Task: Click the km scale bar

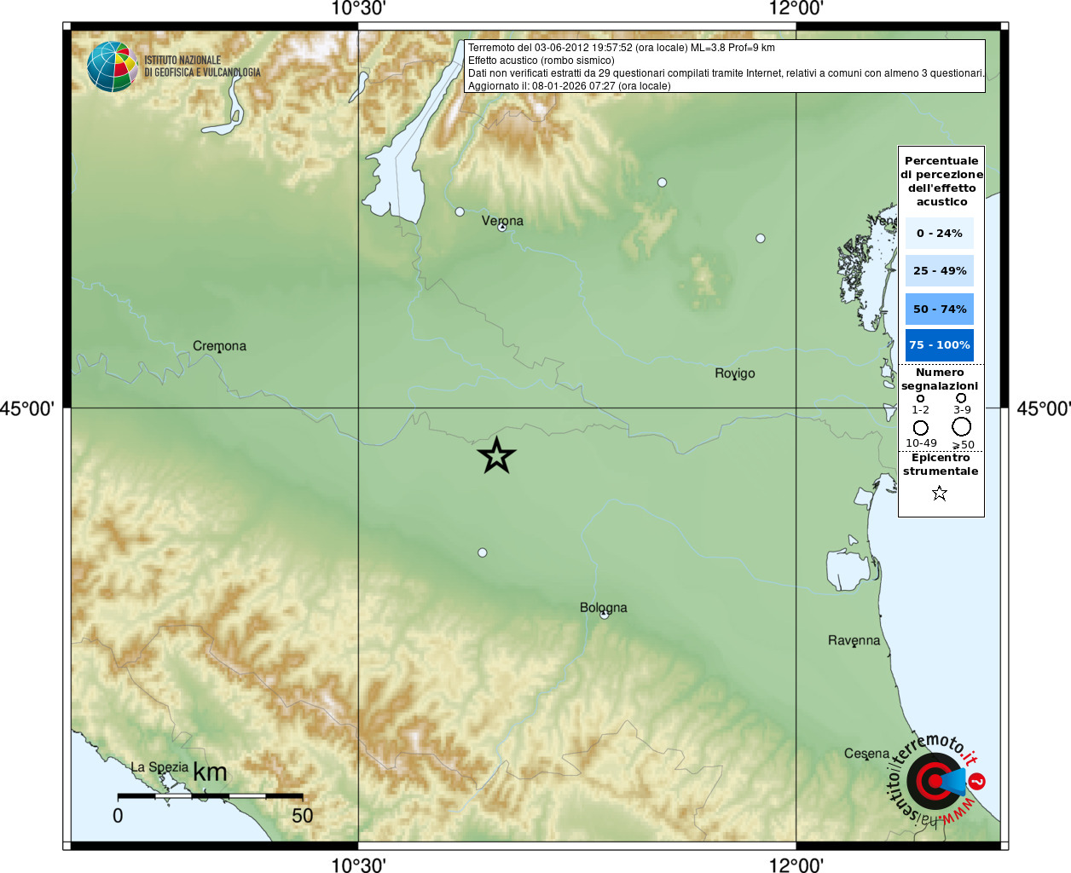Action: (210, 795)
